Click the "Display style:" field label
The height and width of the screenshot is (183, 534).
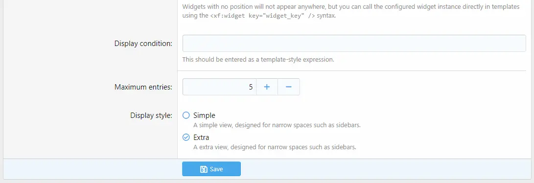tap(151, 115)
